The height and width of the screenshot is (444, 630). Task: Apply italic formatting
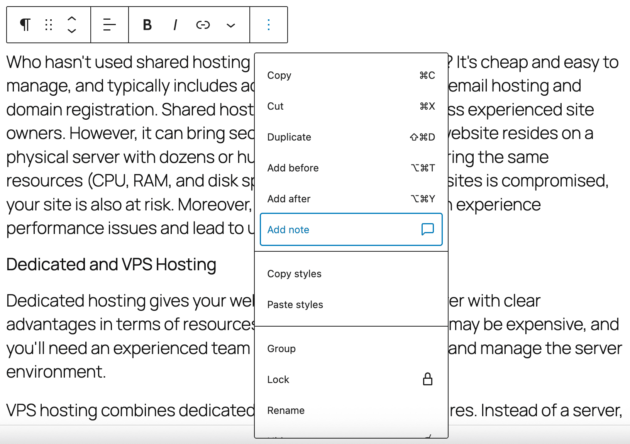(175, 24)
